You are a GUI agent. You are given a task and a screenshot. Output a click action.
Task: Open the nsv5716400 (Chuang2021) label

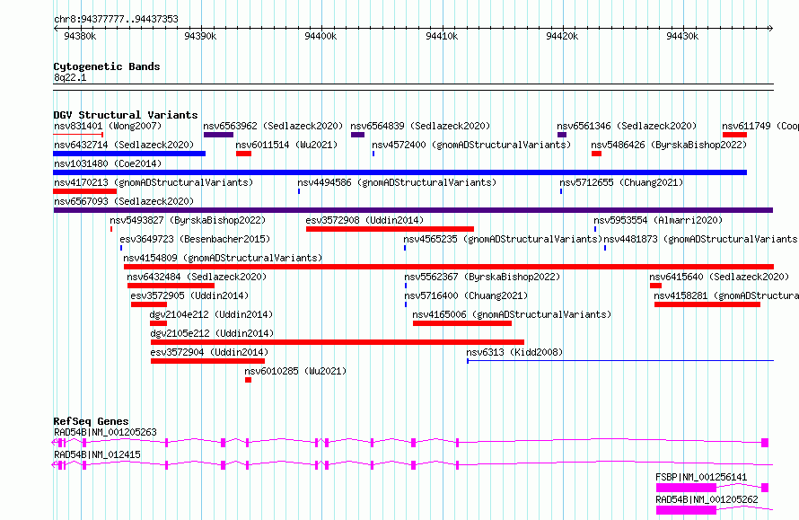point(466,295)
